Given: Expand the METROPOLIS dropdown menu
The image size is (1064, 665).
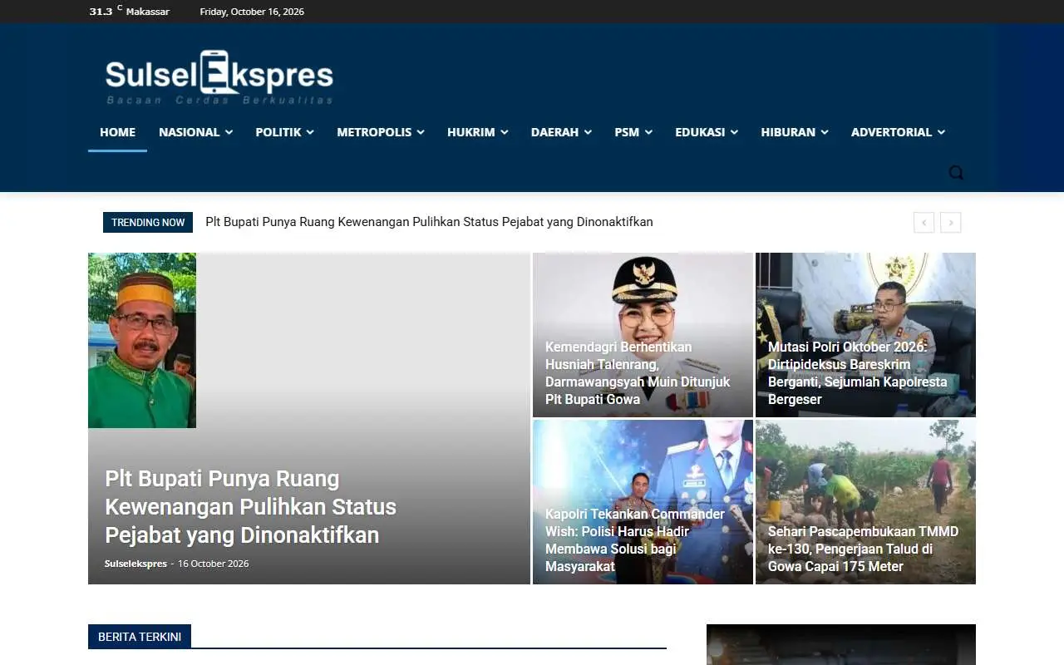Looking at the screenshot, I should (x=381, y=132).
